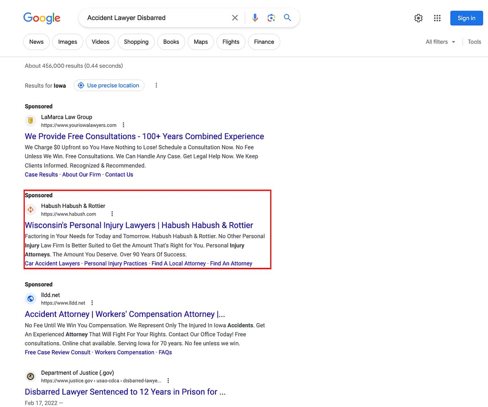Click Use precise location button
The width and height of the screenshot is (488, 407).
pos(109,85)
